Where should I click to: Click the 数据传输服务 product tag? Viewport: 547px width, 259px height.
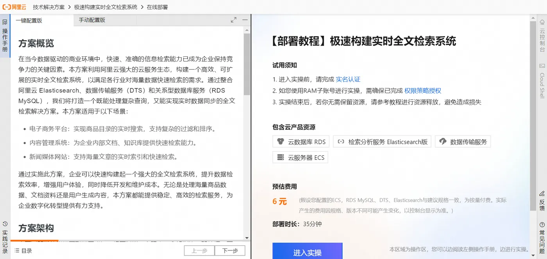[x=463, y=141]
